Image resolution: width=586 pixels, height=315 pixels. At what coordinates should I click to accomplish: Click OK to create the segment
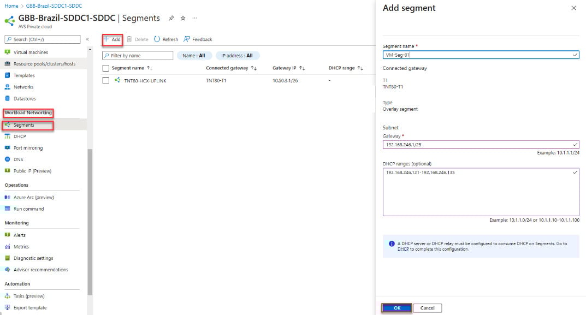click(397, 308)
